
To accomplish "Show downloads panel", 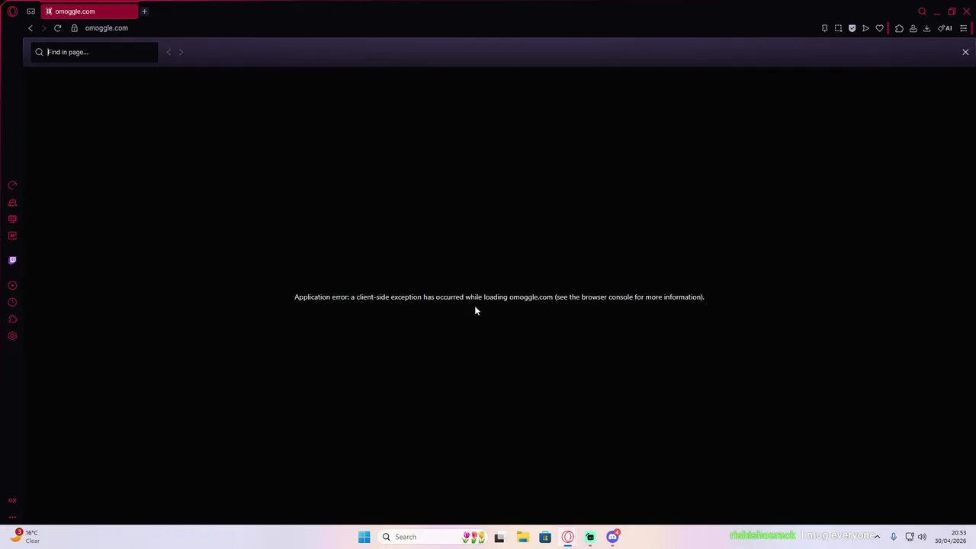I will [x=926, y=28].
